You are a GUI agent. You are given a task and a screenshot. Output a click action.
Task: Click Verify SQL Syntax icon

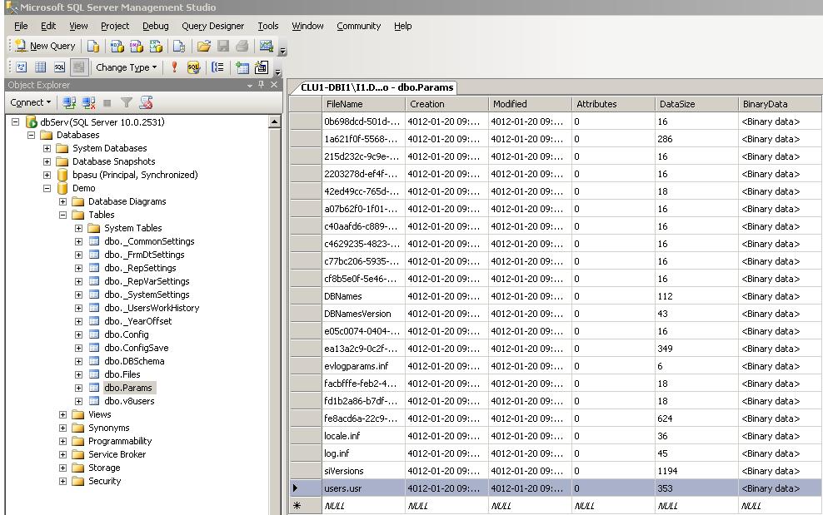pos(194,67)
